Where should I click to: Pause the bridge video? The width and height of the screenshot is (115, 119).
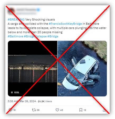(12, 92)
